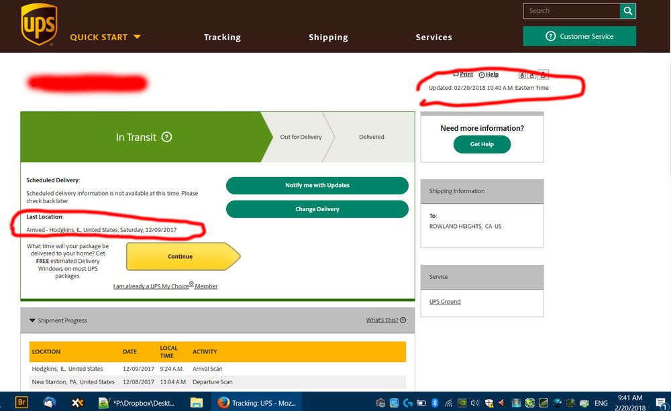This screenshot has width=671, height=411.
Task: Open Adobe Bridge from the taskbar
Action: click(x=21, y=402)
